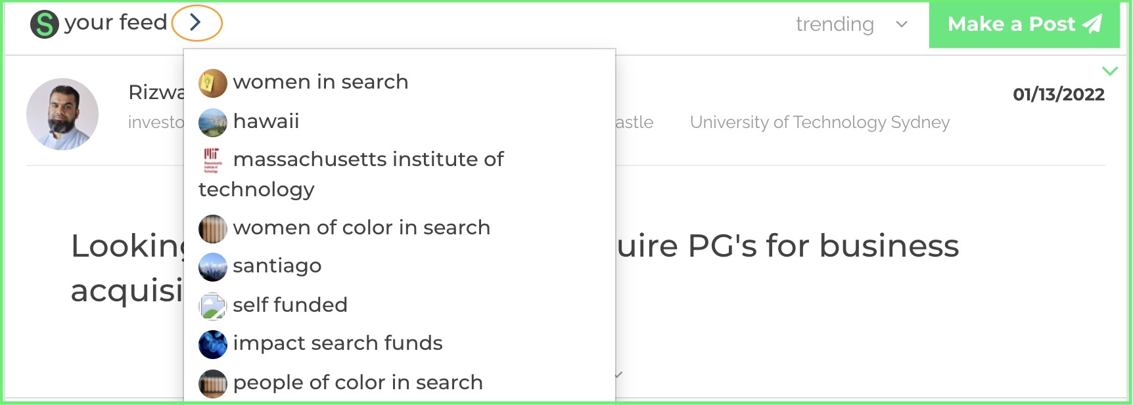Click the impact search funds blue icon

click(212, 345)
